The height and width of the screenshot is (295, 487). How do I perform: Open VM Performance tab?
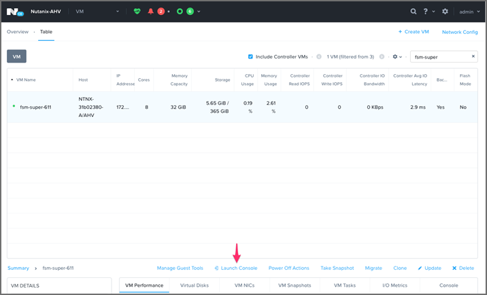(144, 285)
